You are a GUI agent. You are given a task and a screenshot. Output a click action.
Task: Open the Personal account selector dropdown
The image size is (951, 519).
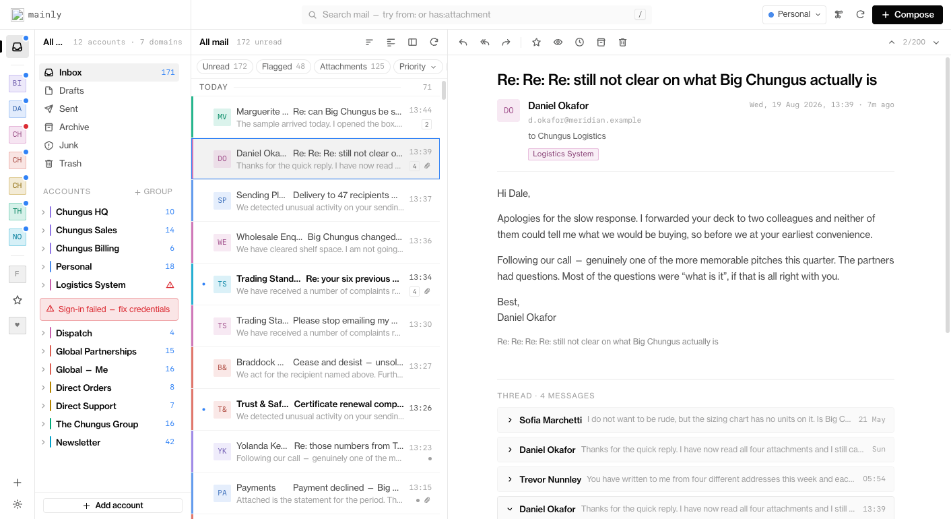(794, 14)
